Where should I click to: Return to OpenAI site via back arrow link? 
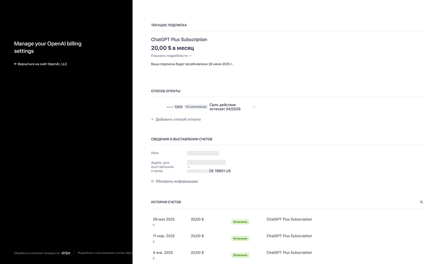tap(41, 64)
